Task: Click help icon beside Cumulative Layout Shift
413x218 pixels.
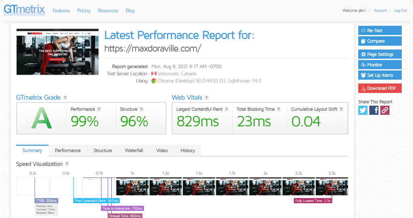Action: tap(342, 109)
